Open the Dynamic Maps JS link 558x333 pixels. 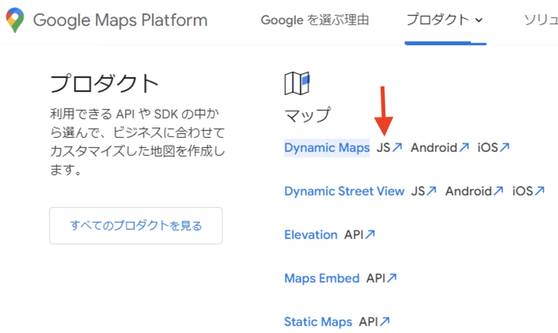pyautogui.click(x=389, y=148)
